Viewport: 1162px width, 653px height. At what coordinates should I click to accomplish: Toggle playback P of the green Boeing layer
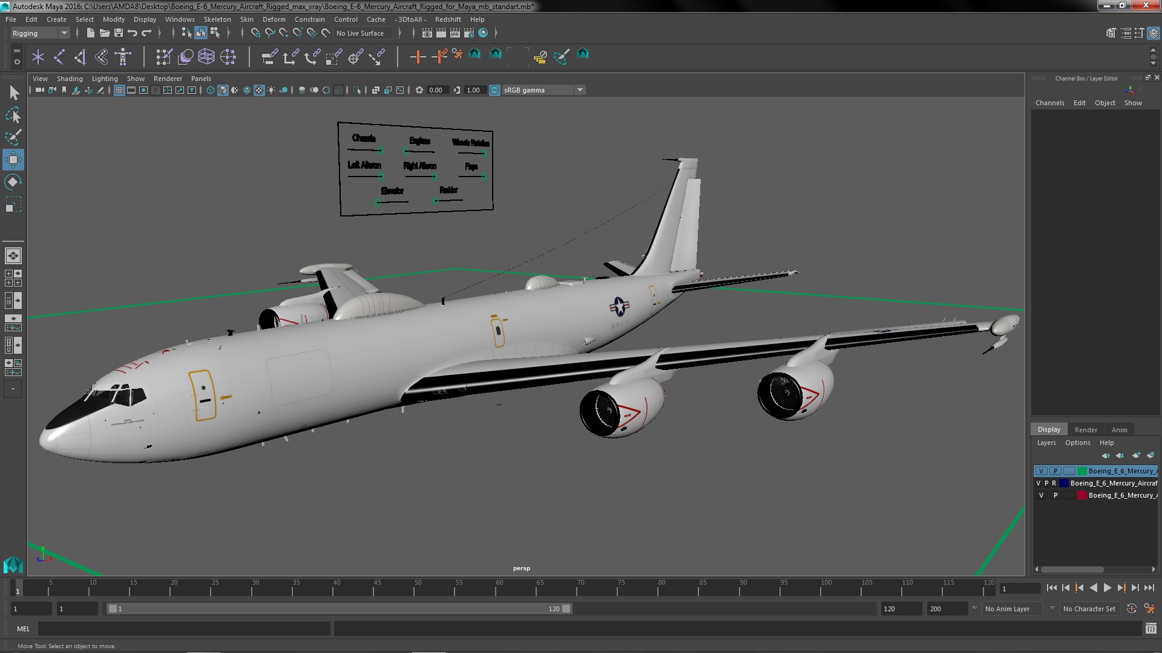tap(1055, 471)
